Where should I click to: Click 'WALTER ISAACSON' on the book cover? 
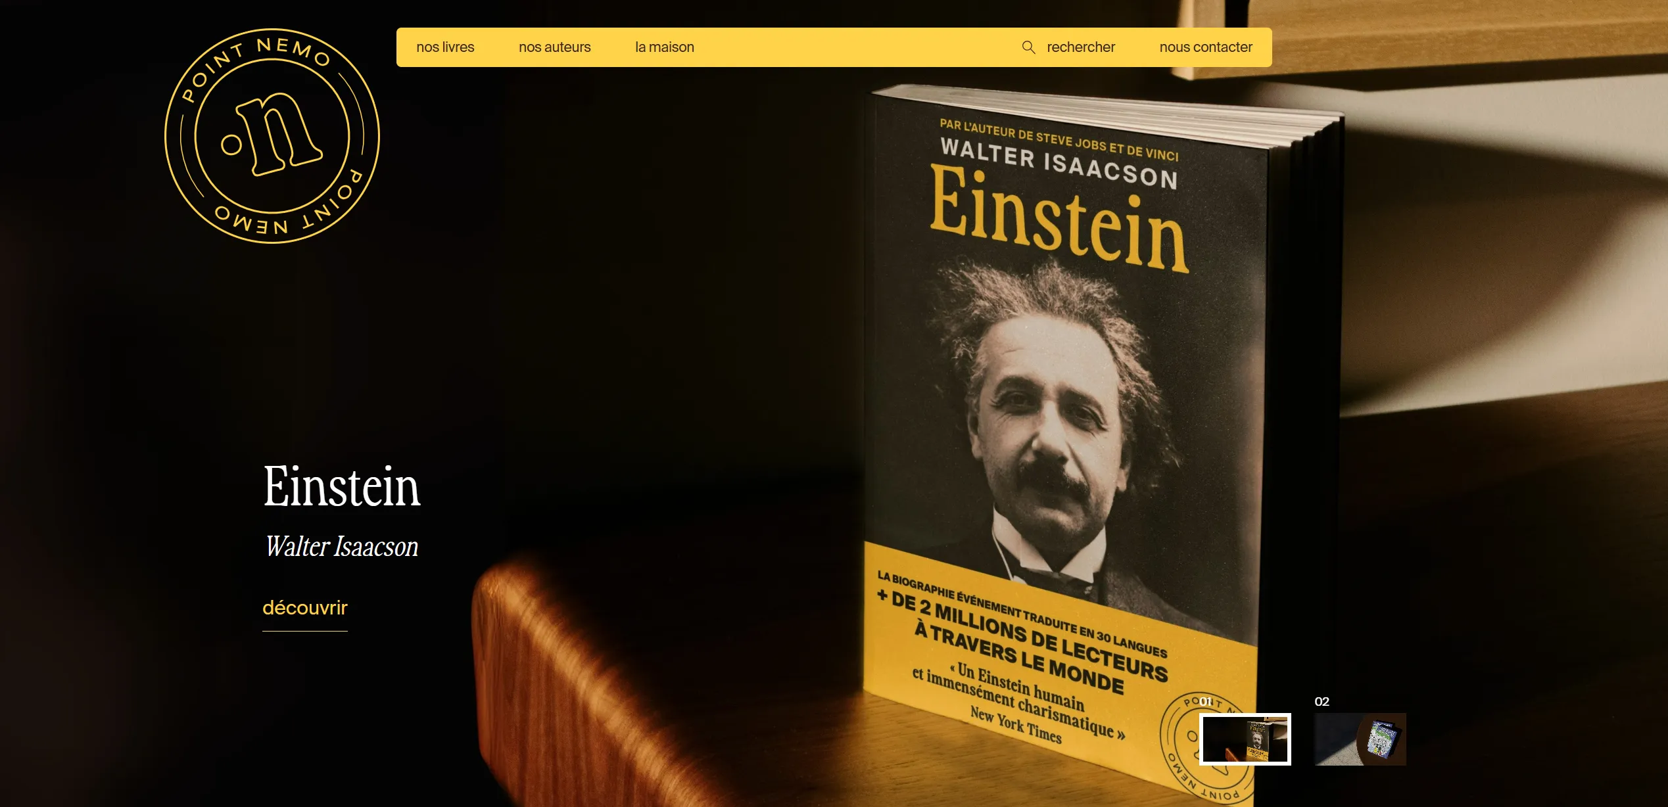click(1059, 163)
